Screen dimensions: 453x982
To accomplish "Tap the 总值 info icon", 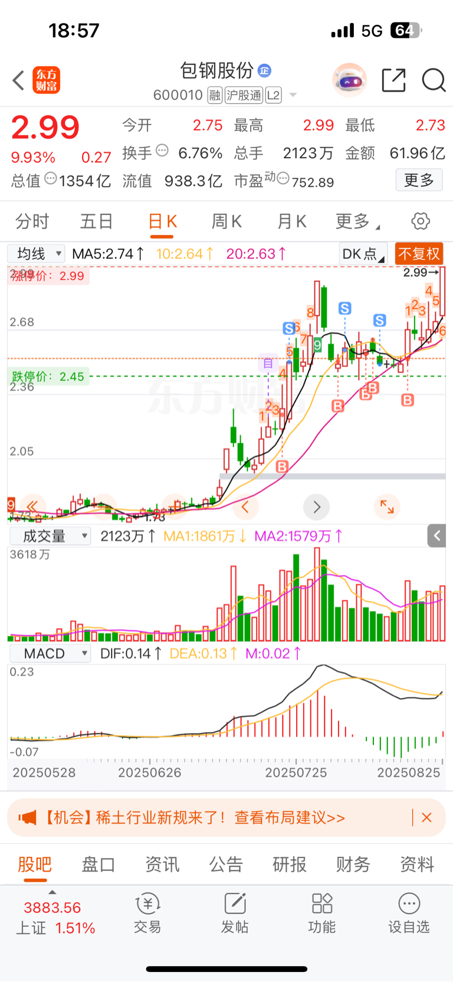I will click(x=51, y=178).
